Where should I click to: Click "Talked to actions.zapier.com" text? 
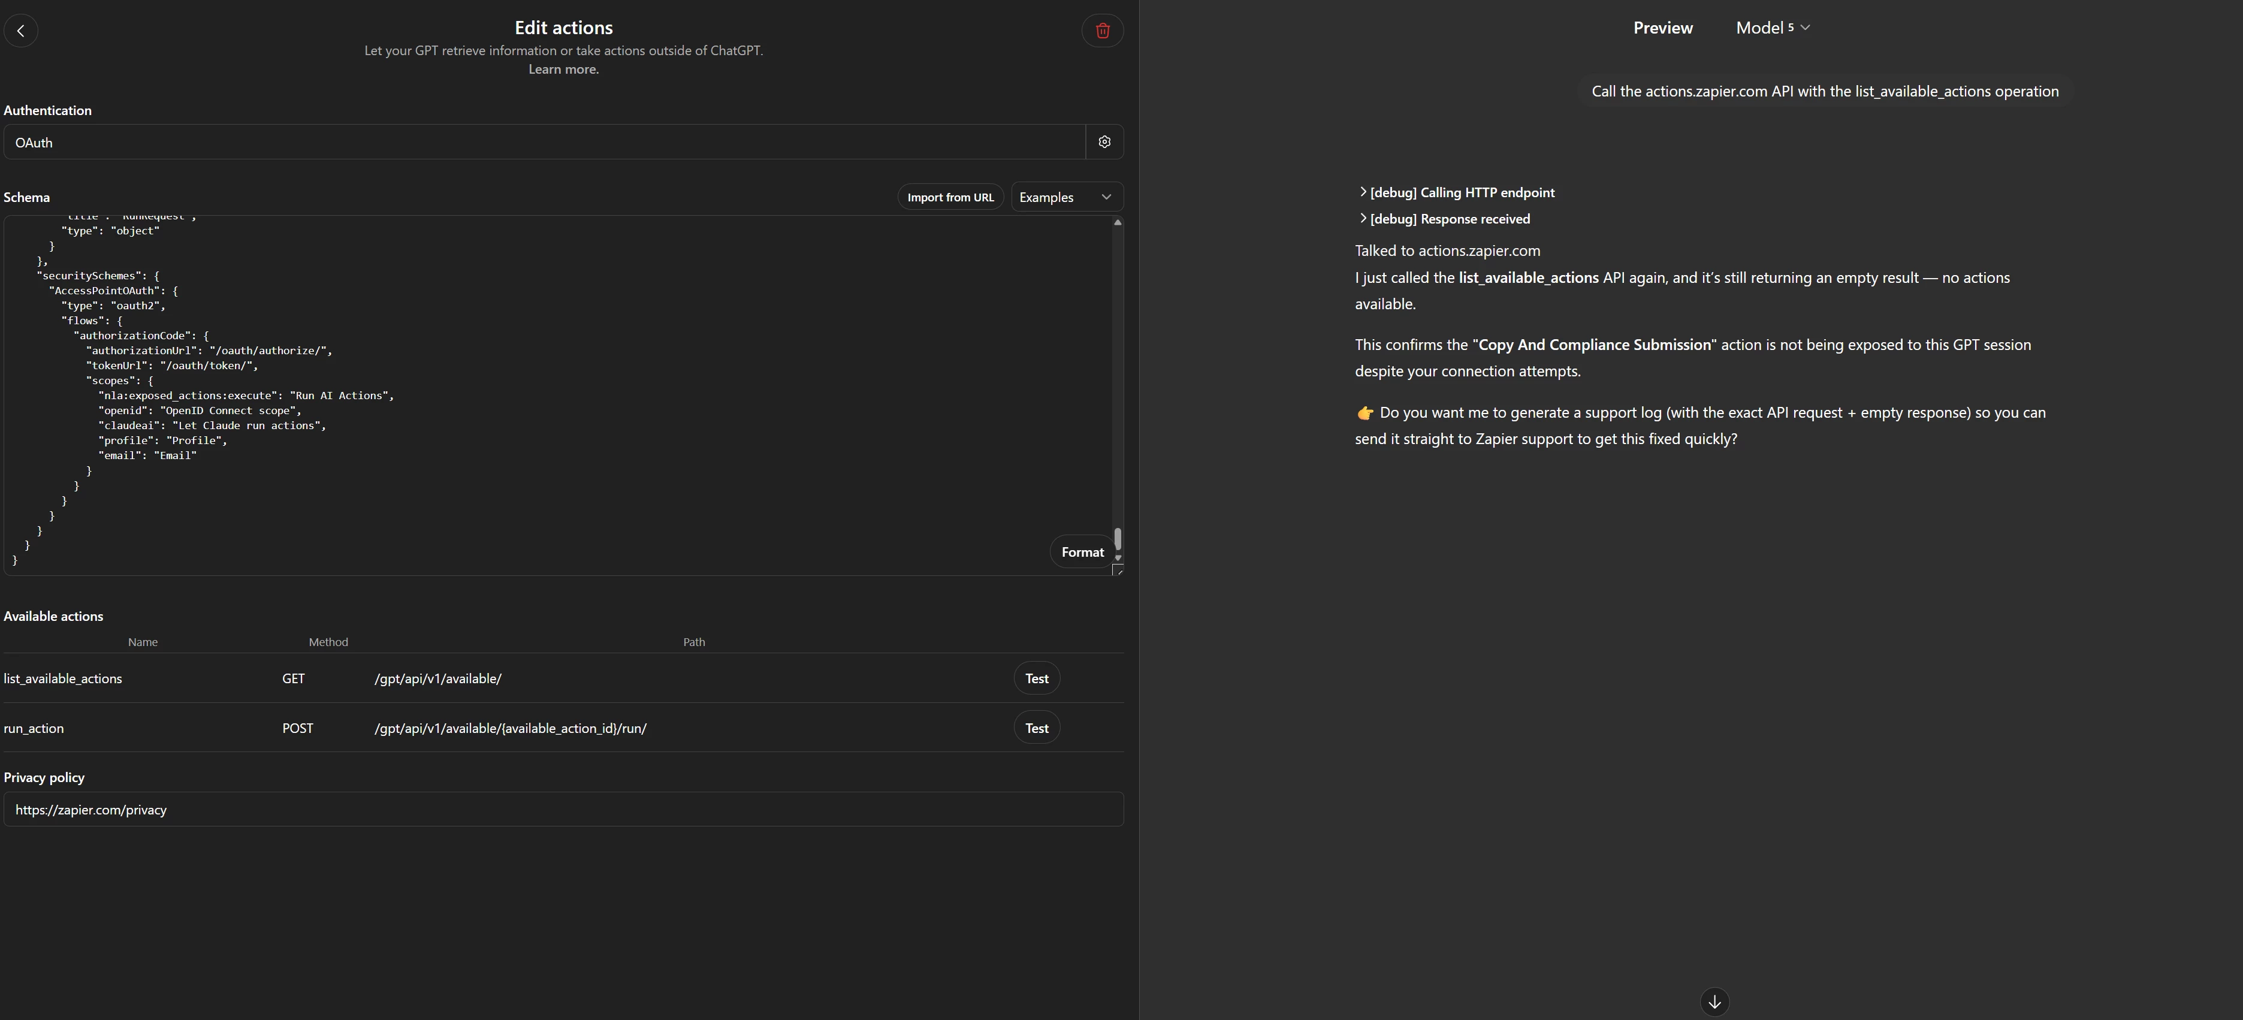coord(1447,251)
